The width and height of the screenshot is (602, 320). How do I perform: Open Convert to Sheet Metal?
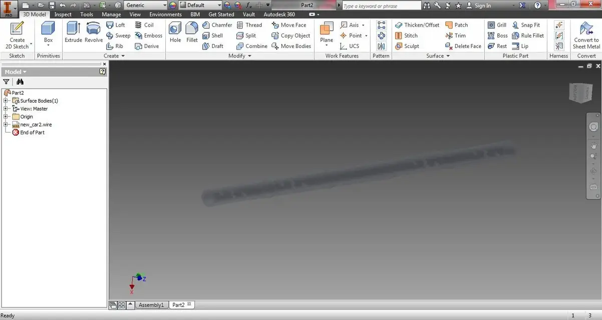click(586, 35)
